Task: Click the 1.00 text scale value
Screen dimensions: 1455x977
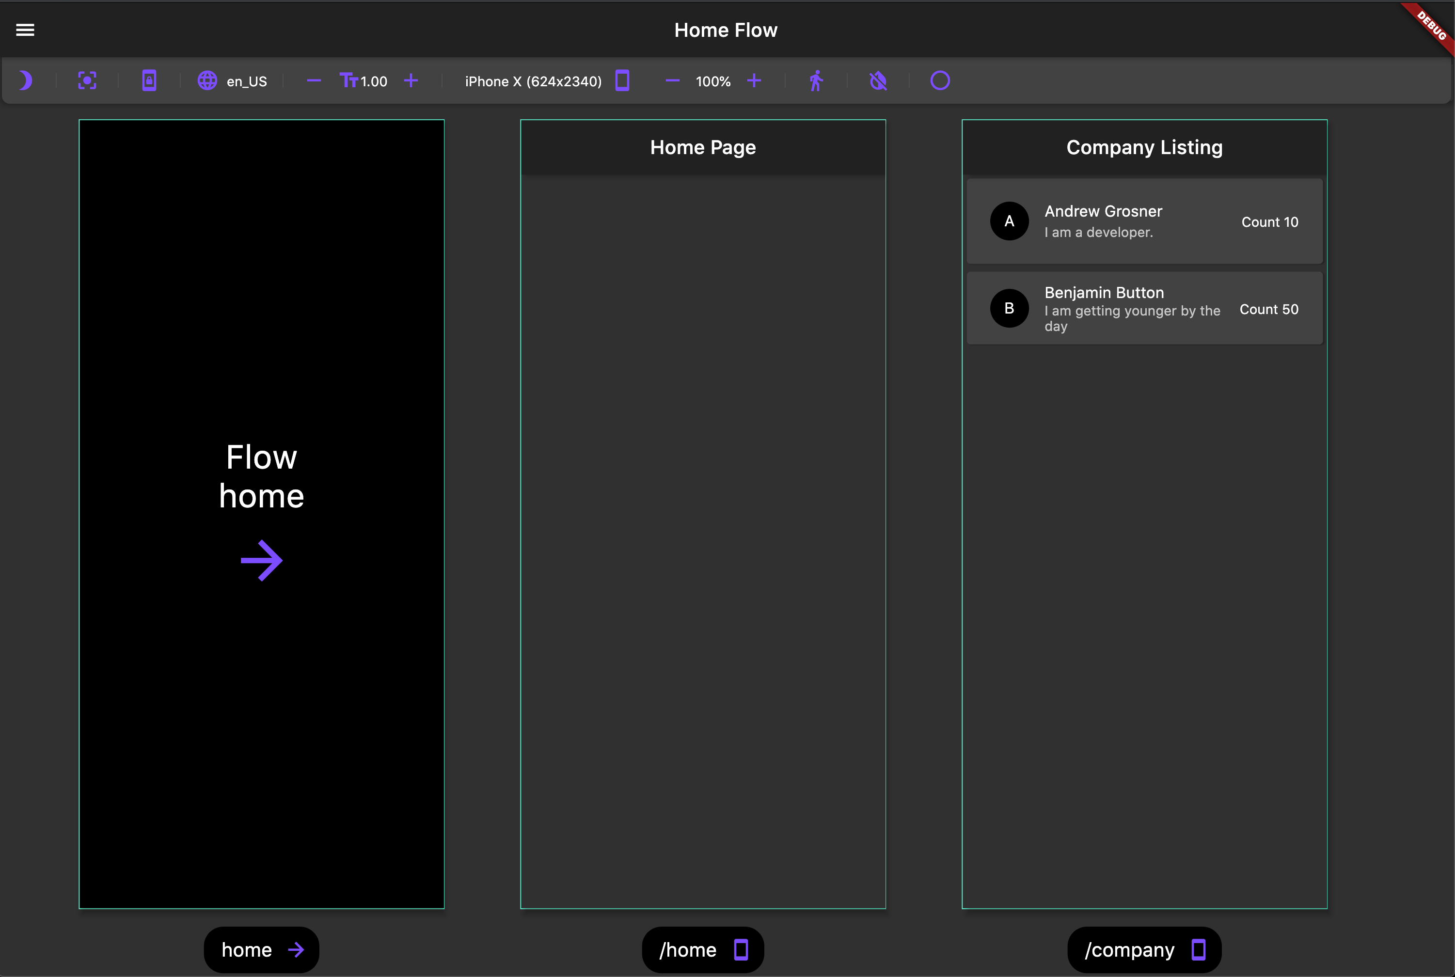Action: [374, 81]
